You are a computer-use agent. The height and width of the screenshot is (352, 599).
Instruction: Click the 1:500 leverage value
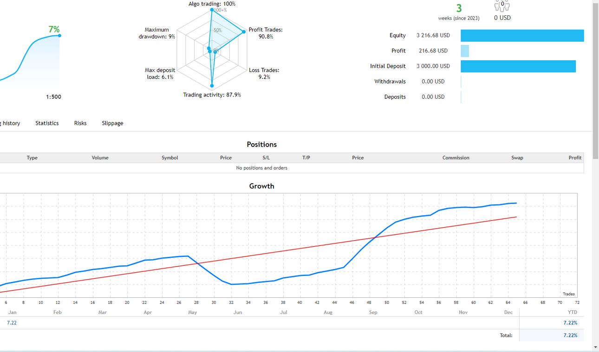(x=53, y=97)
